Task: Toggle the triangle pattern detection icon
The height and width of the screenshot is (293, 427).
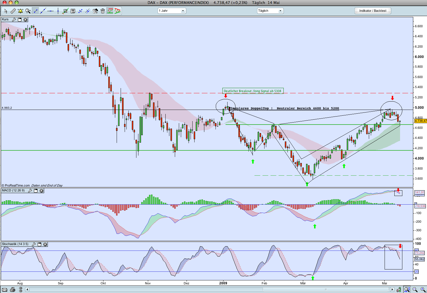Action: click(117, 11)
